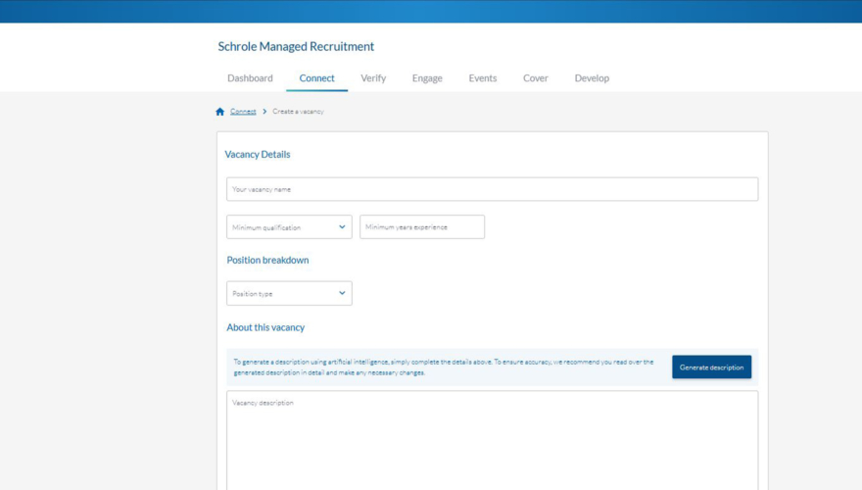Open the Events tab

pyautogui.click(x=482, y=78)
